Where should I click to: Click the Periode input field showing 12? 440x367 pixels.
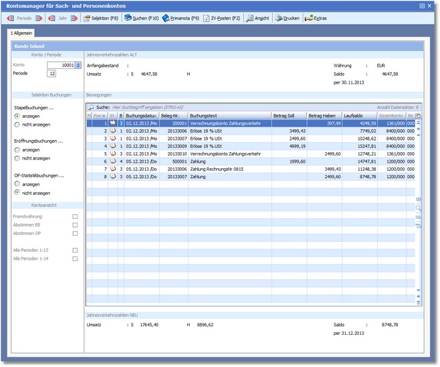coord(51,74)
